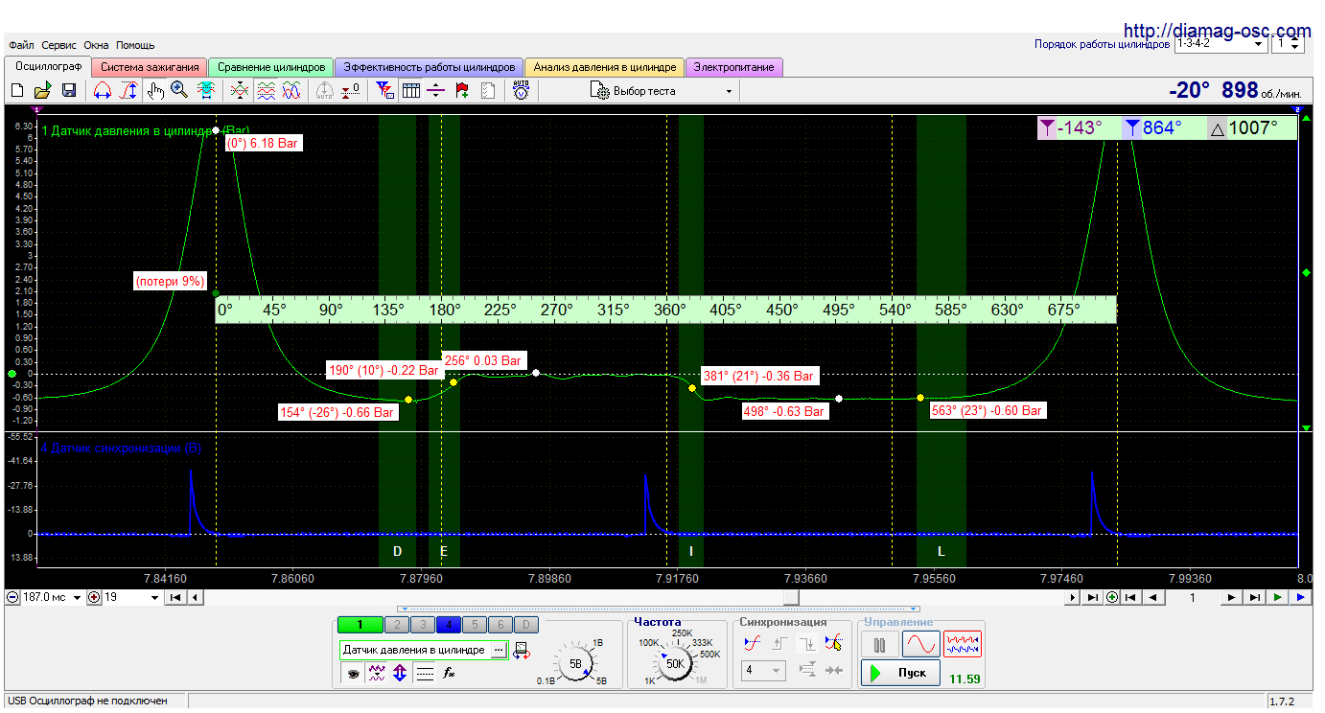This screenshot has width=1325, height=713.
Task: Toggle channel visibility with the eye icon
Action: pos(353,673)
